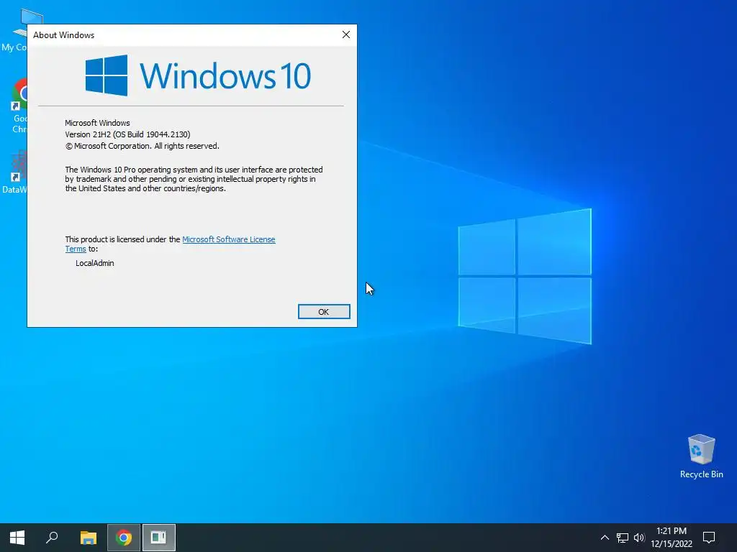The image size is (737, 552).
Task: Open the Windows Start menu
Action: [x=17, y=538]
